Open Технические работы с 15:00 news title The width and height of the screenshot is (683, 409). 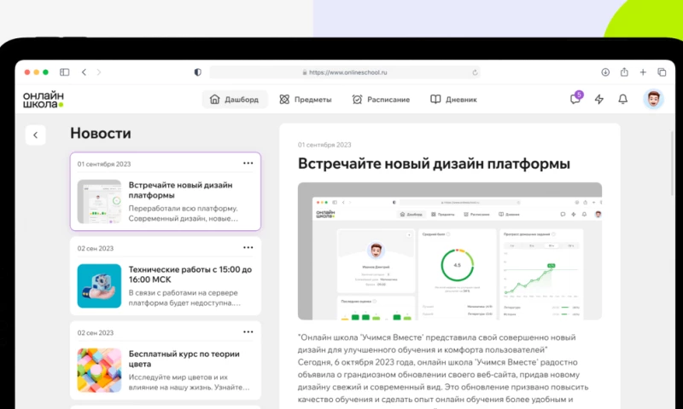(x=190, y=274)
